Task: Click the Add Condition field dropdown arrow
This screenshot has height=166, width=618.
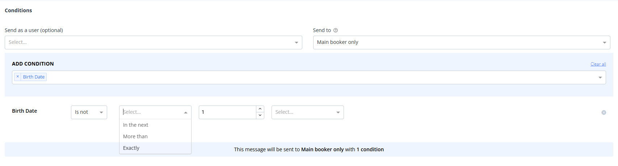Action: (600, 77)
